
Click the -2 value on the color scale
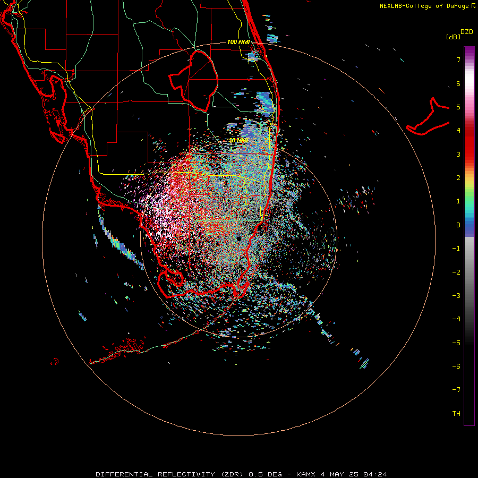456,272
